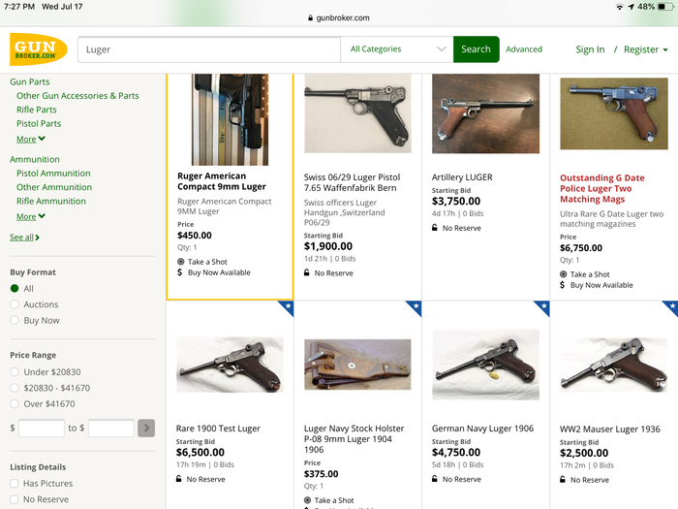Viewport: 678px width, 509px height.
Task: Click the star badge on Rare 1900 Test Luger
Action: (x=286, y=307)
